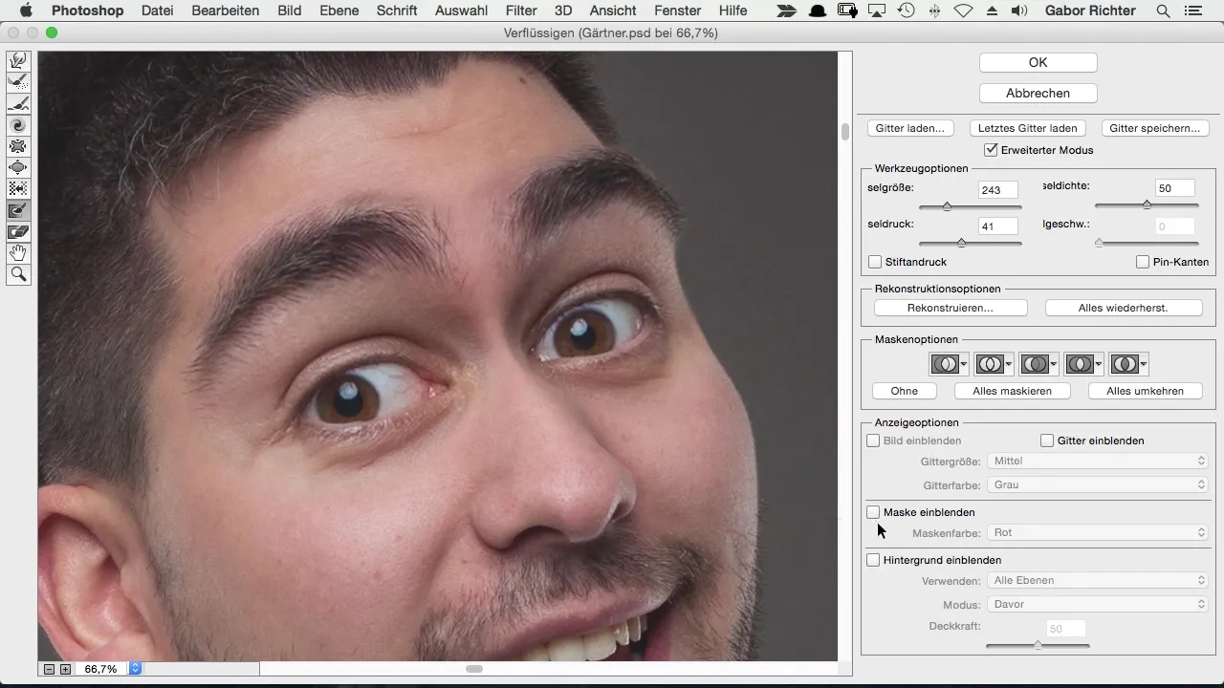Click the brush size field showing 243
The height and width of the screenshot is (688, 1224).
pyautogui.click(x=998, y=189)
